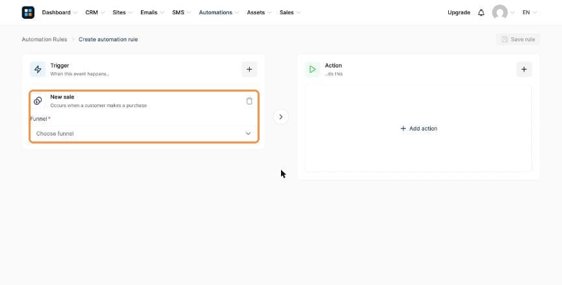Click the Trigger lightning bolt icon

[38, 69]
